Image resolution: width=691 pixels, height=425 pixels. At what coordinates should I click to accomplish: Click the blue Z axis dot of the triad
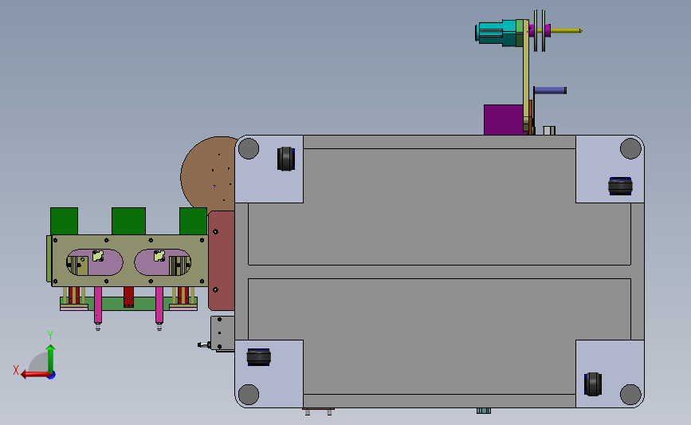[x=52, y=376]
